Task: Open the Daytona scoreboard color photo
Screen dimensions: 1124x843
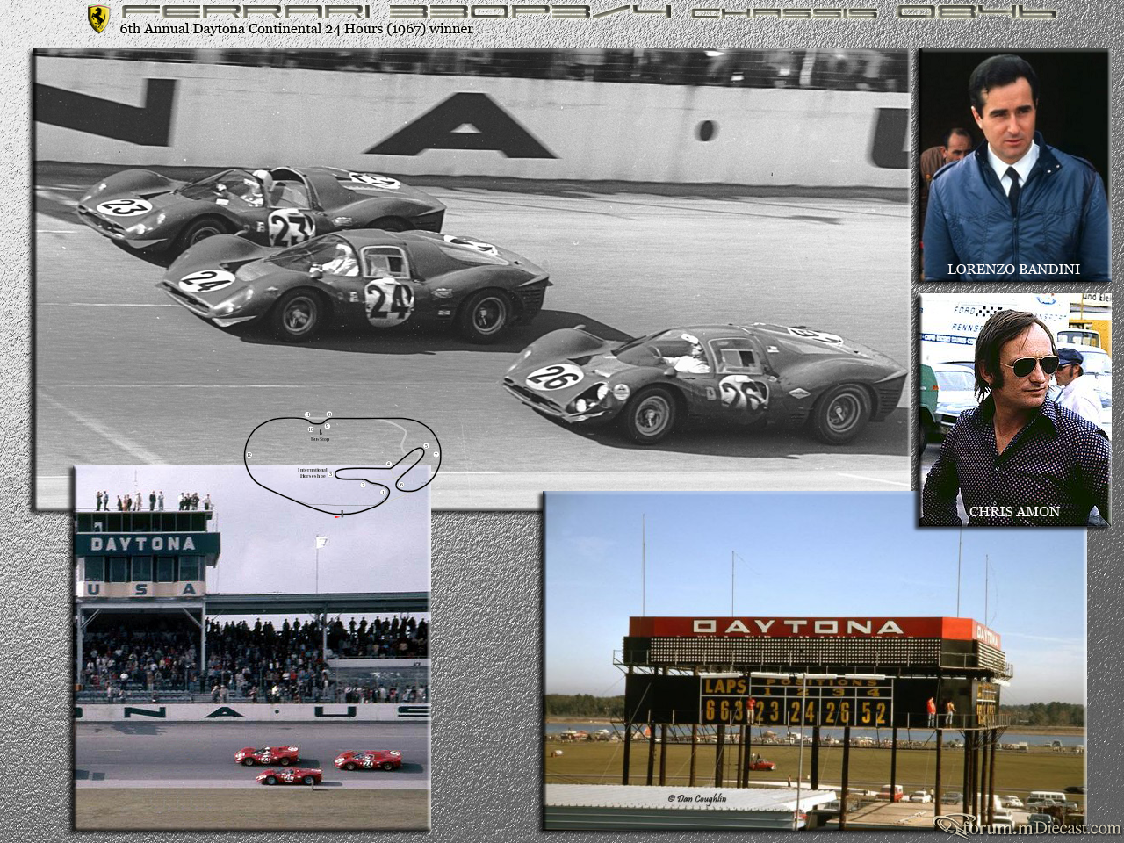Action: [x=815, y=660]
